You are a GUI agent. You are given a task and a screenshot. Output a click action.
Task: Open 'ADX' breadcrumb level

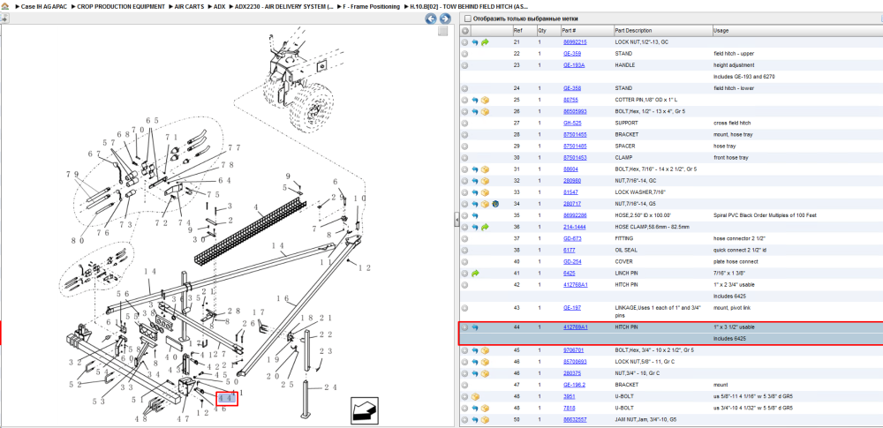[x=220, y=7]
